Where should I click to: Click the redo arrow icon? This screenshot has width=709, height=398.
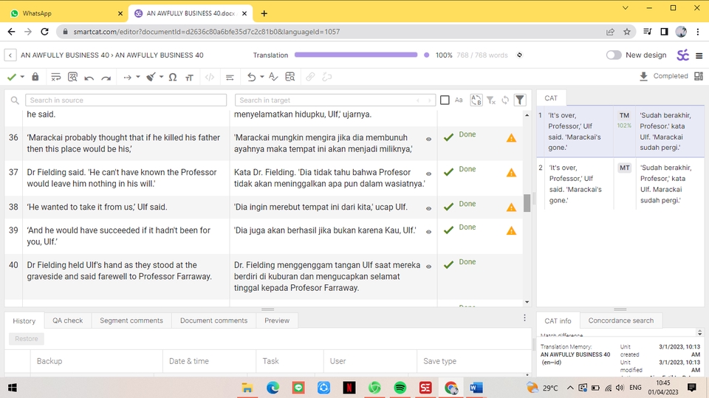(106, 78)
